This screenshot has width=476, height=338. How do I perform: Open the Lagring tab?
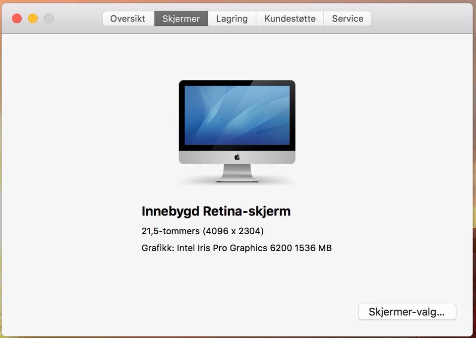[232, 18]
